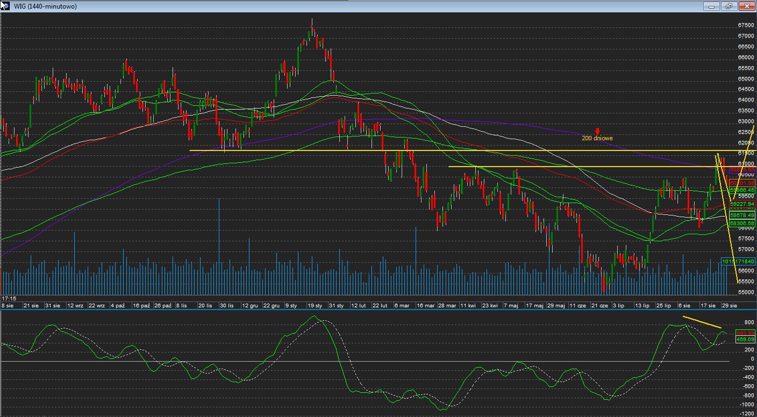757x417 pixels.
Task: Click the '8 sie' date at axis start
Action: [x=8, y=306]
